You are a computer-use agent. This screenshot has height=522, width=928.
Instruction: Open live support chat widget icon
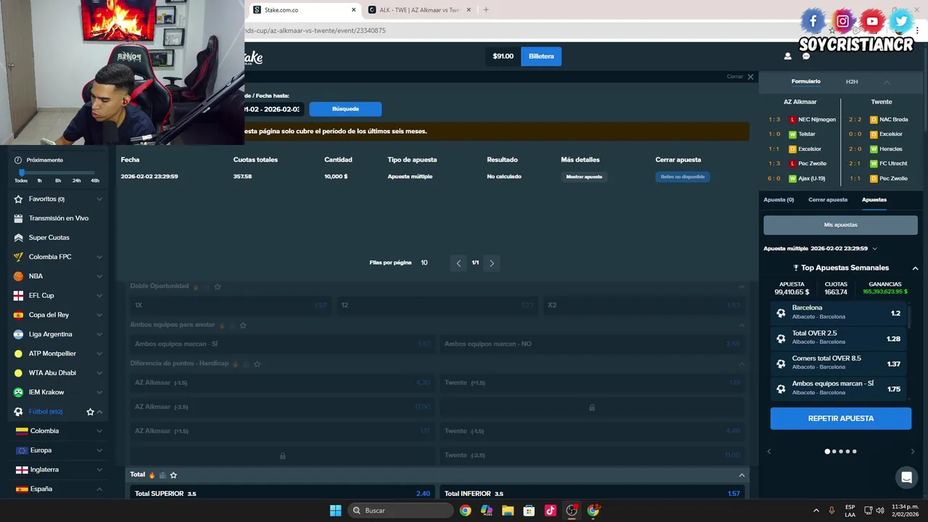tap(906, 477)
